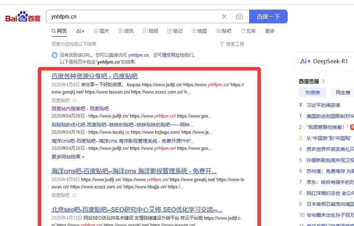Image resolution: width=354 pixels, height=226 pixels.
Task: Click 更多同站结果 link
Action: click(68, 156)
